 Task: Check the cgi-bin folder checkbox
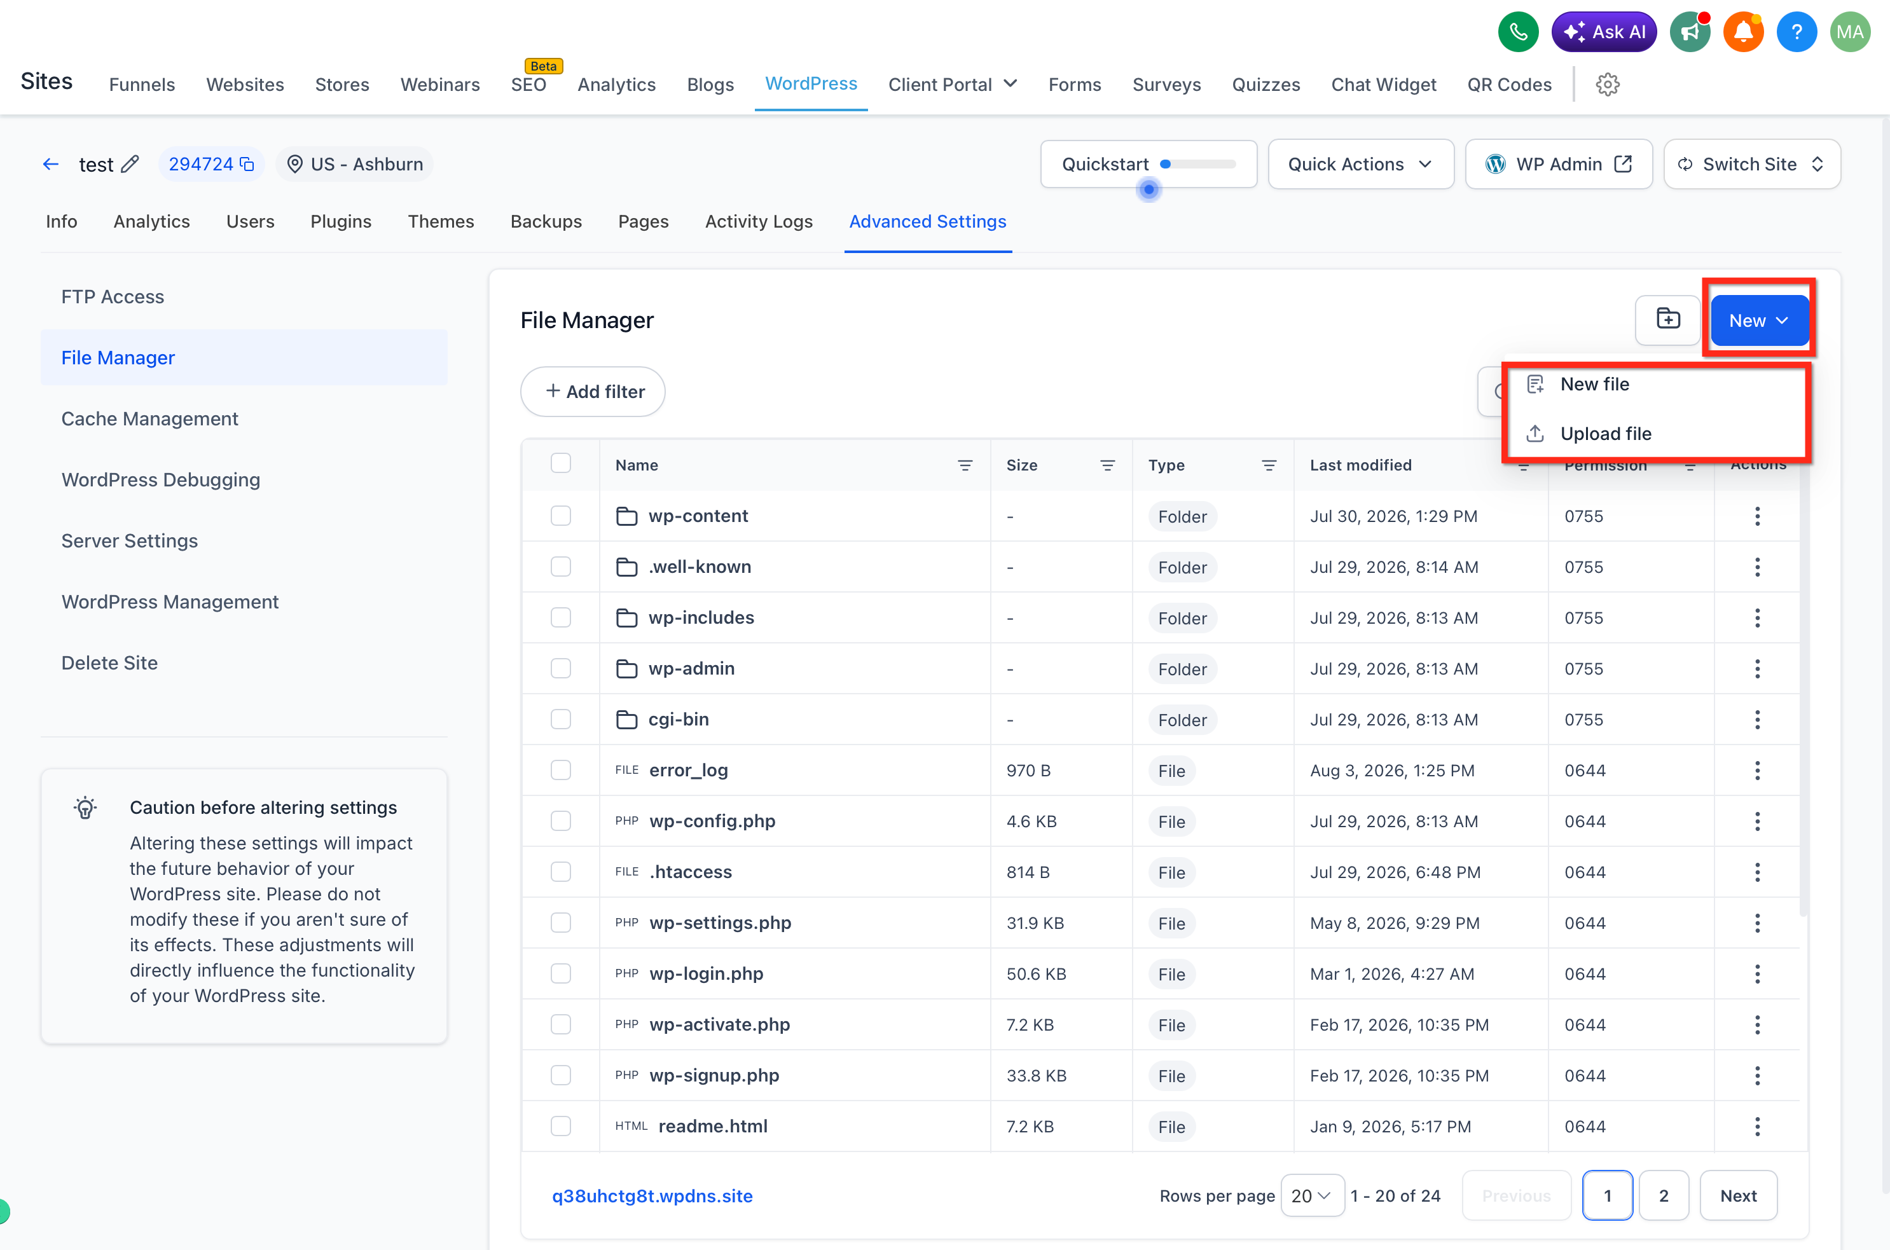coord(560,719)
